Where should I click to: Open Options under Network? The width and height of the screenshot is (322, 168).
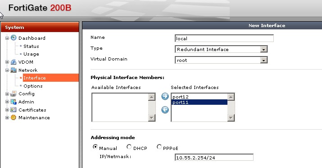(33, 86)
